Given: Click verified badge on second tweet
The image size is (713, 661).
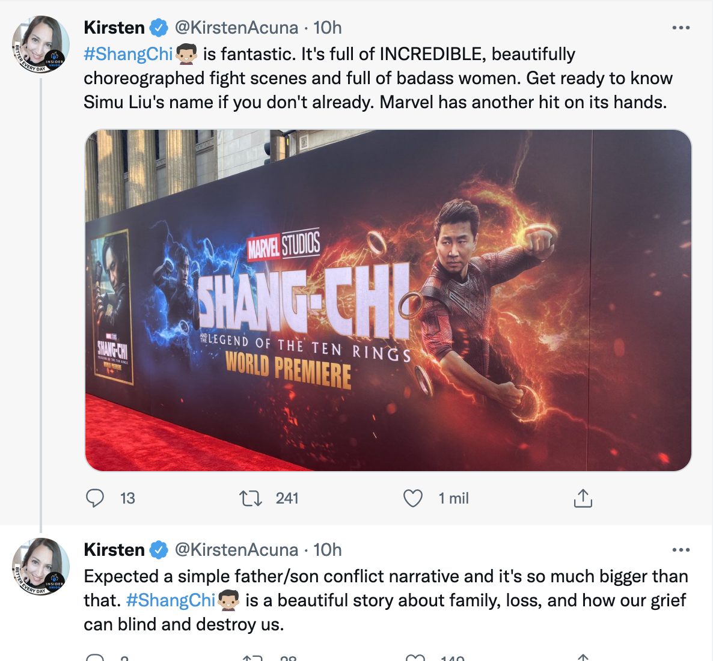Looking at the screenshot, I should 158,550.
